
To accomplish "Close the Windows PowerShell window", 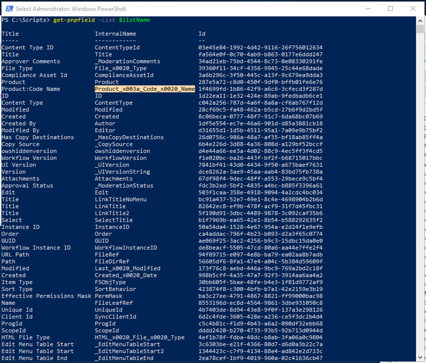I will click(x=413, y=8).
